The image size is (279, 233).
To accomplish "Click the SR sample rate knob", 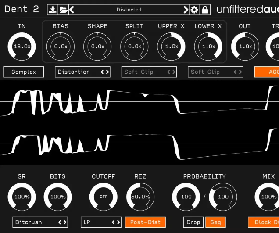I will click(x=21, y=197).
